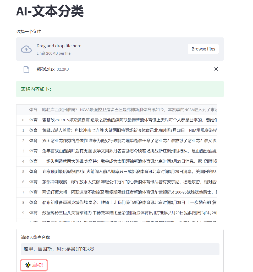Screen dimensions: 253x272
Task: Click the 表格内容如下 success banner
Action: point(120,89)
